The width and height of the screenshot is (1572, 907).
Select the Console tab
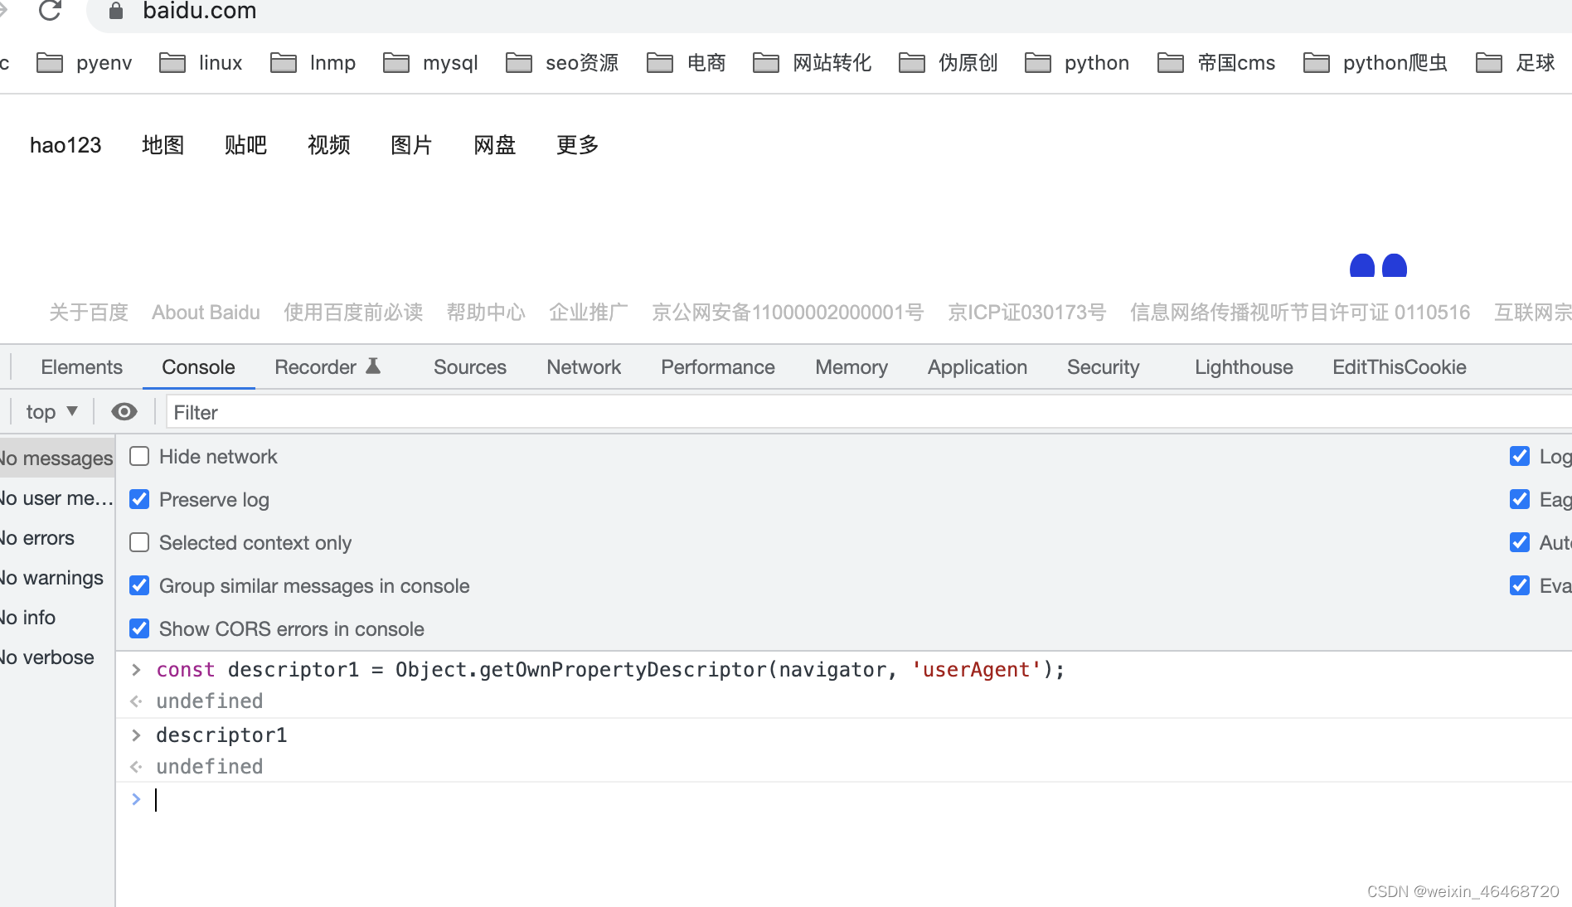coord(198,367)
